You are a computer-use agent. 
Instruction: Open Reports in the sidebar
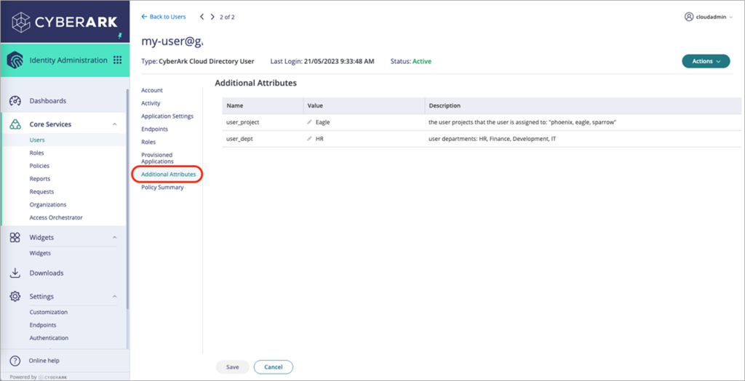[x=40, y=179]
